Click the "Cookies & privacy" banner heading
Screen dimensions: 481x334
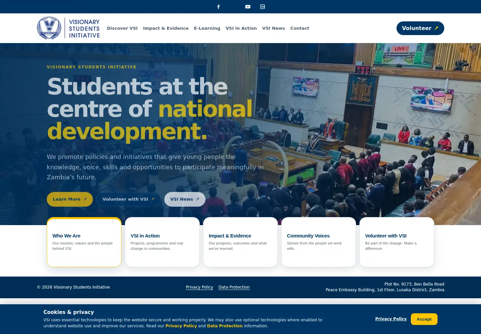pos(69,312)
